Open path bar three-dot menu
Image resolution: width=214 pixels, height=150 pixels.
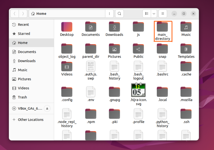[109, 14]
